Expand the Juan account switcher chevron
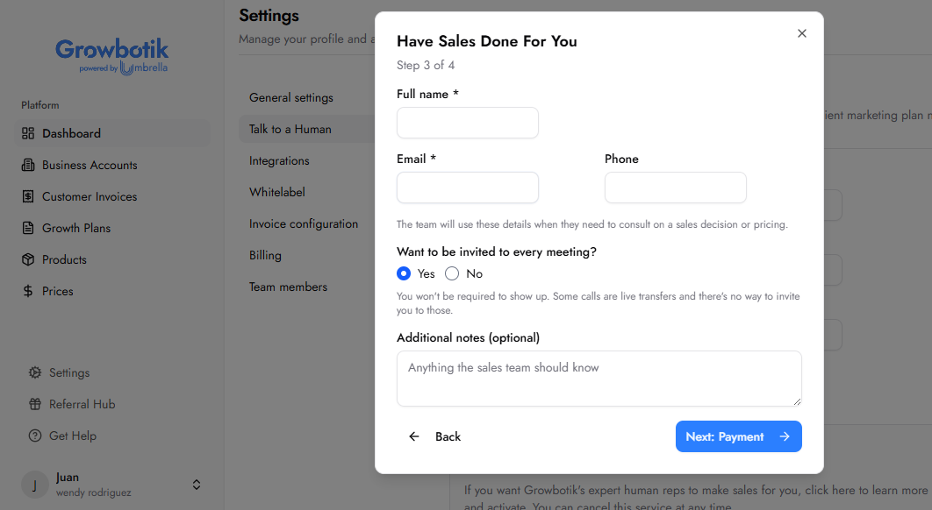932x510 pixels. point(197,485)
